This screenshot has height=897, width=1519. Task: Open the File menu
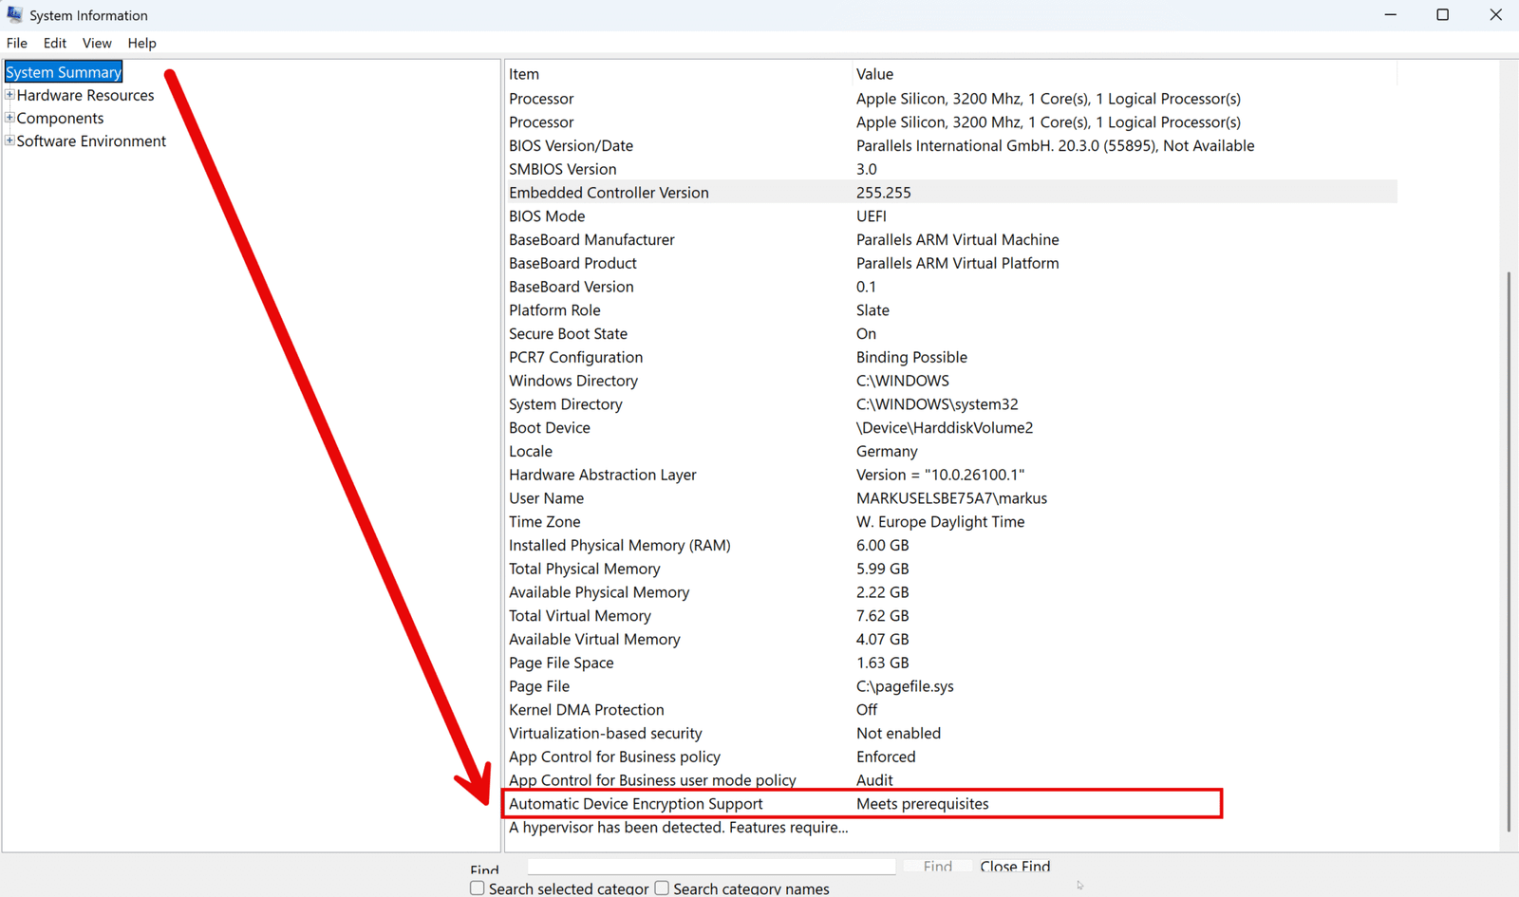click(16, 43)
